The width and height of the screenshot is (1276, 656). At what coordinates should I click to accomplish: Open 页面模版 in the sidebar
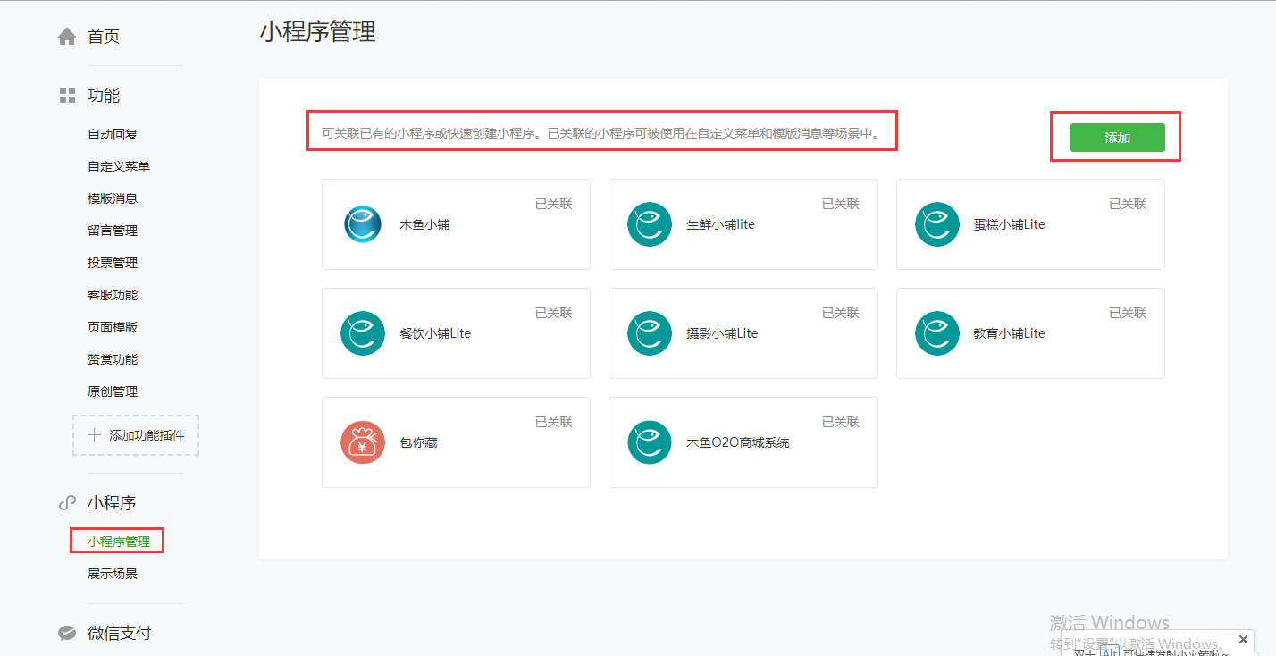113,327
